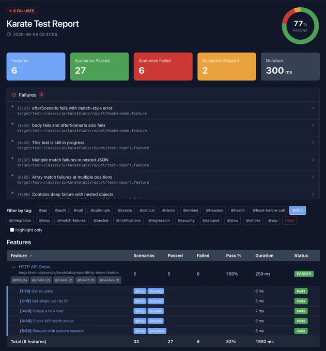
Task: Click the red circle icon next to Failures heading
Action: coord(14,95)
